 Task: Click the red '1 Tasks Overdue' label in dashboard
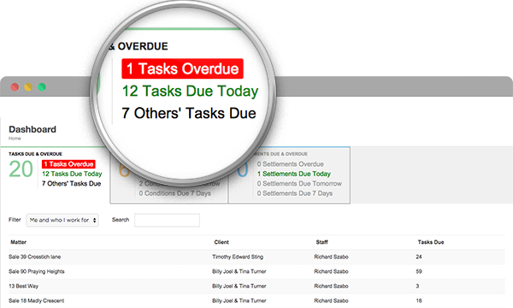pos(68,164)
